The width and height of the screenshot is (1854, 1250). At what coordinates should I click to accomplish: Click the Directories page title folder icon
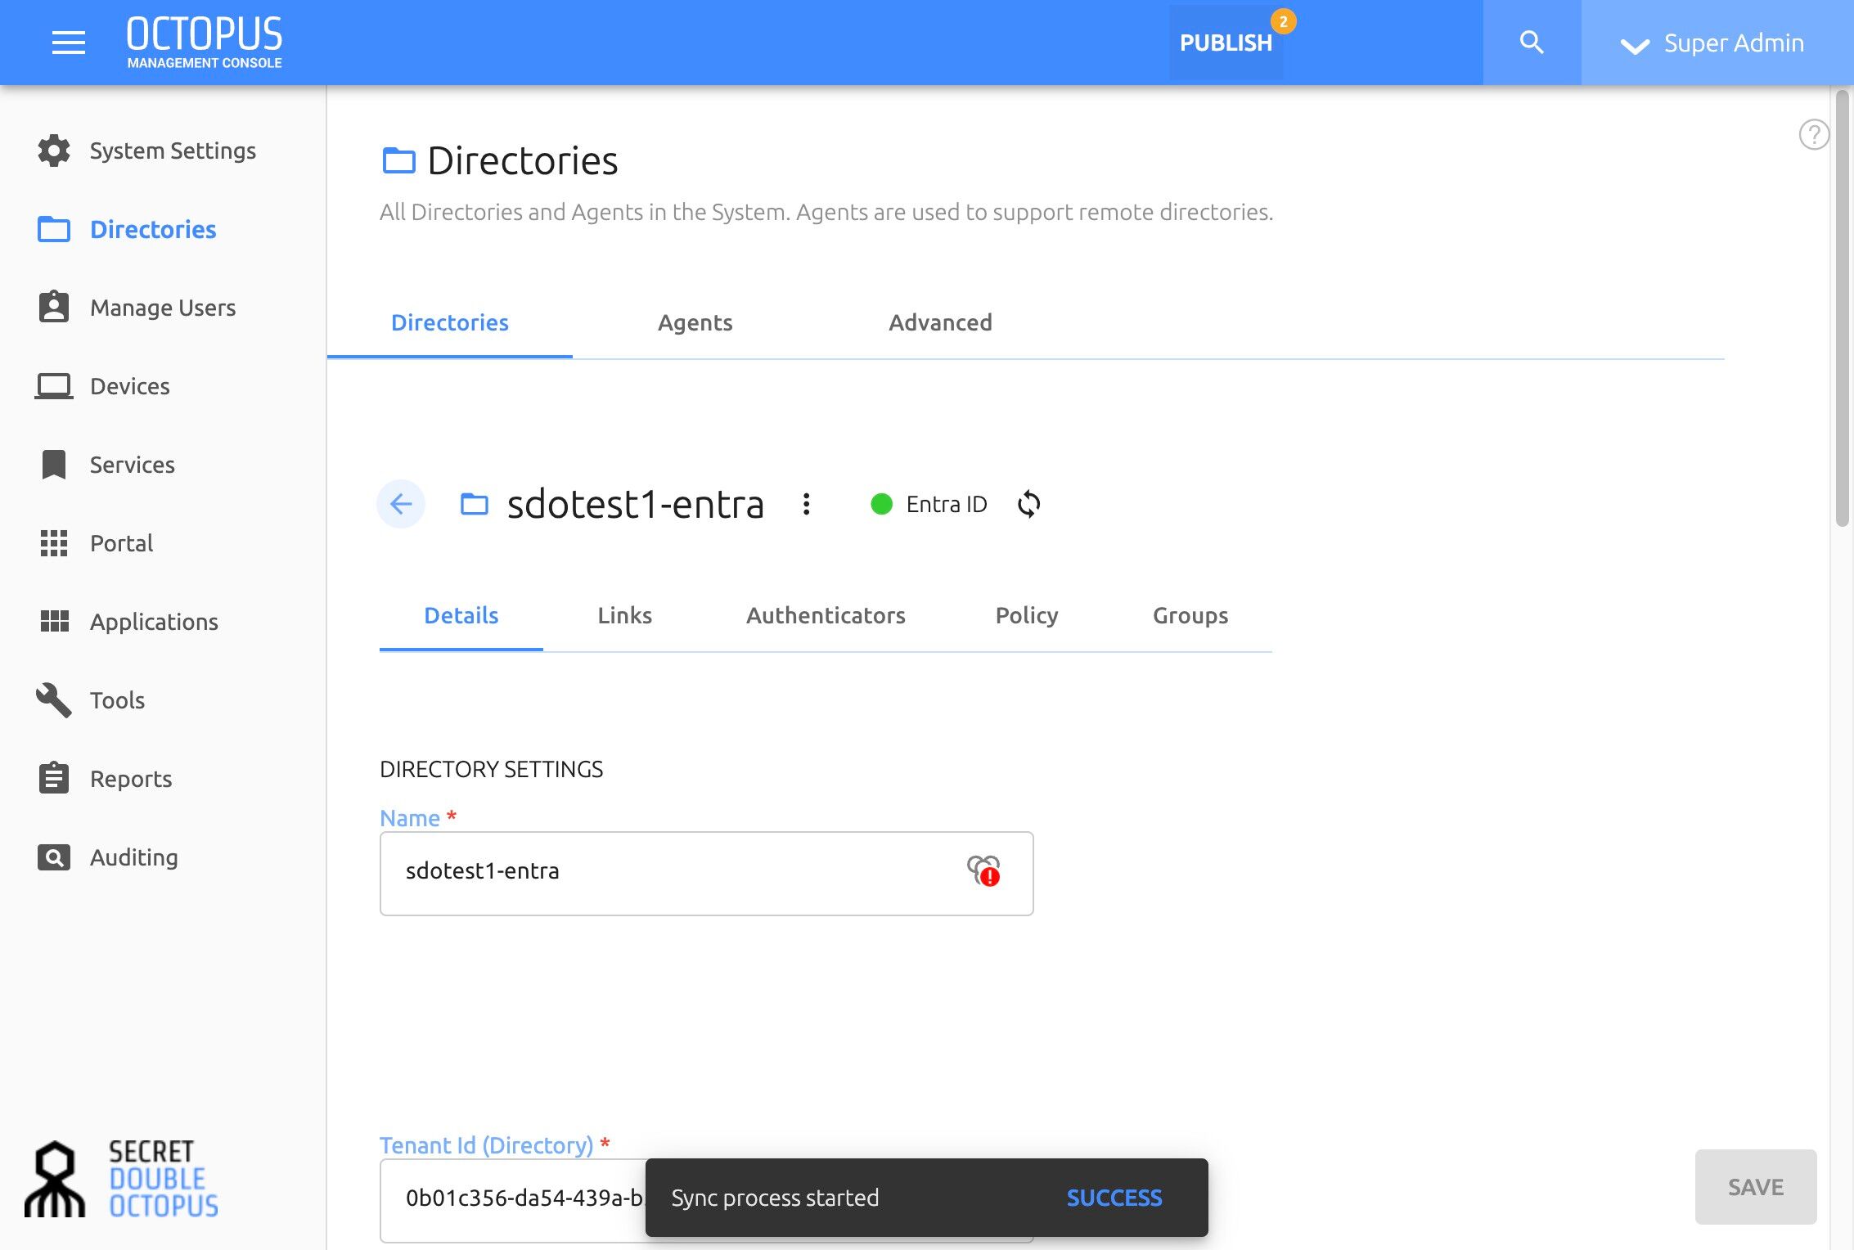398,160
